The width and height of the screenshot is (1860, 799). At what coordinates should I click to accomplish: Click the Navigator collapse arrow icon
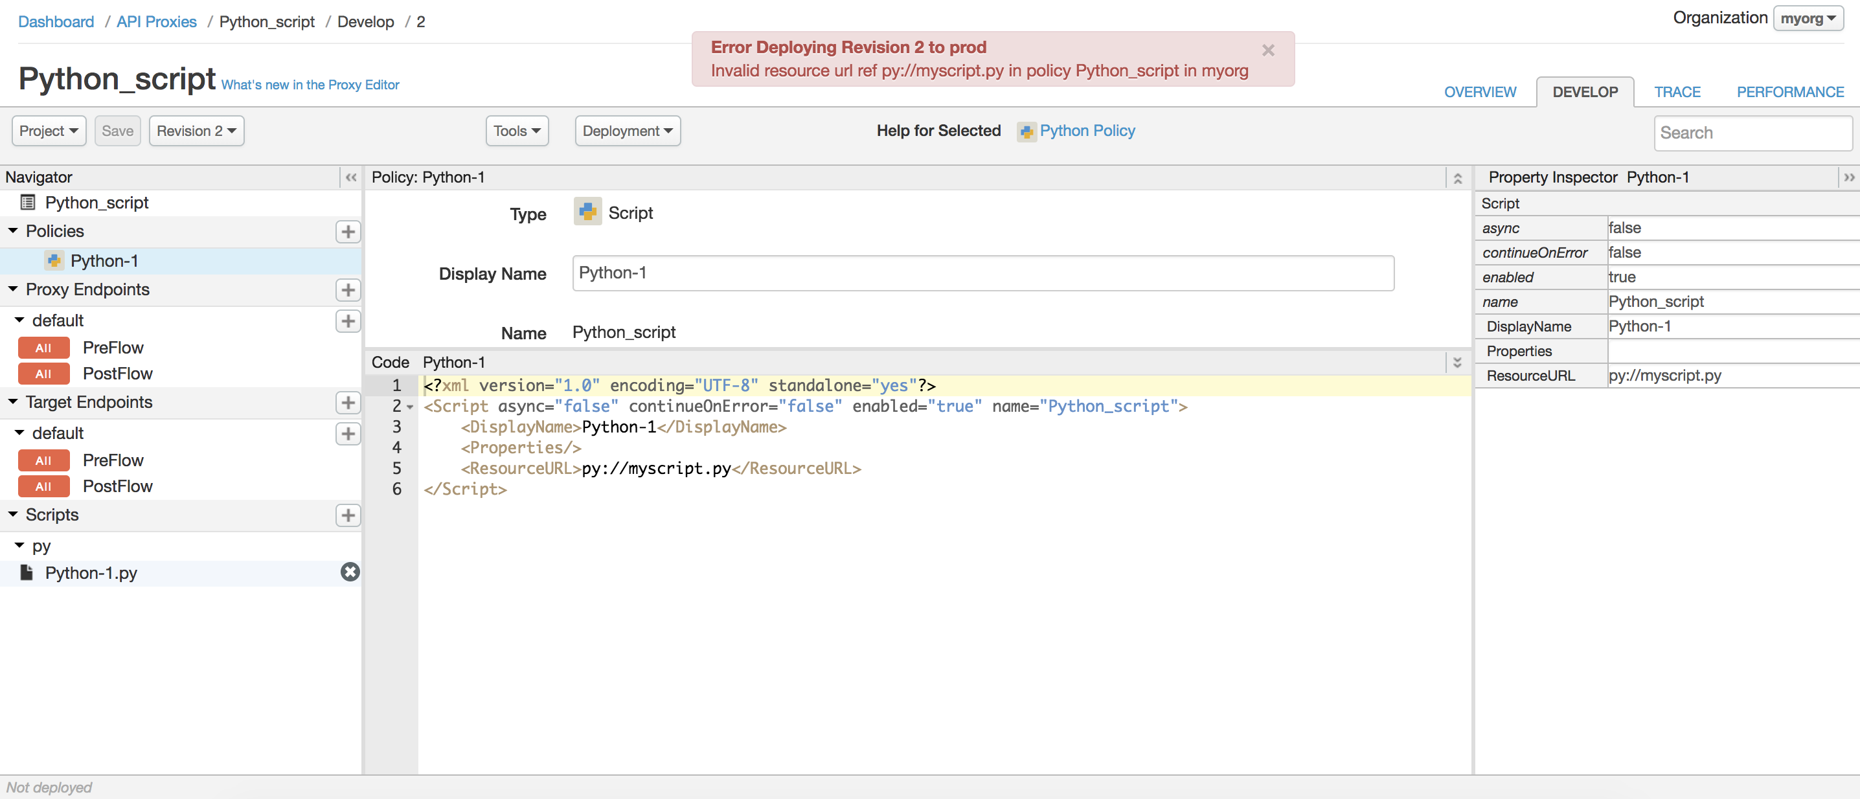pos(351,177)
